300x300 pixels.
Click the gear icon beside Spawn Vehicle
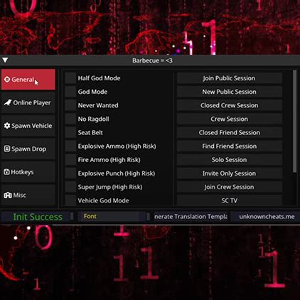point(7,126)
